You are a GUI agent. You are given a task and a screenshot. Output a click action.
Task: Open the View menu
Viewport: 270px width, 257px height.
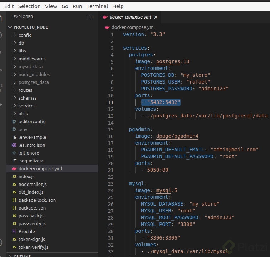(51, 6)
